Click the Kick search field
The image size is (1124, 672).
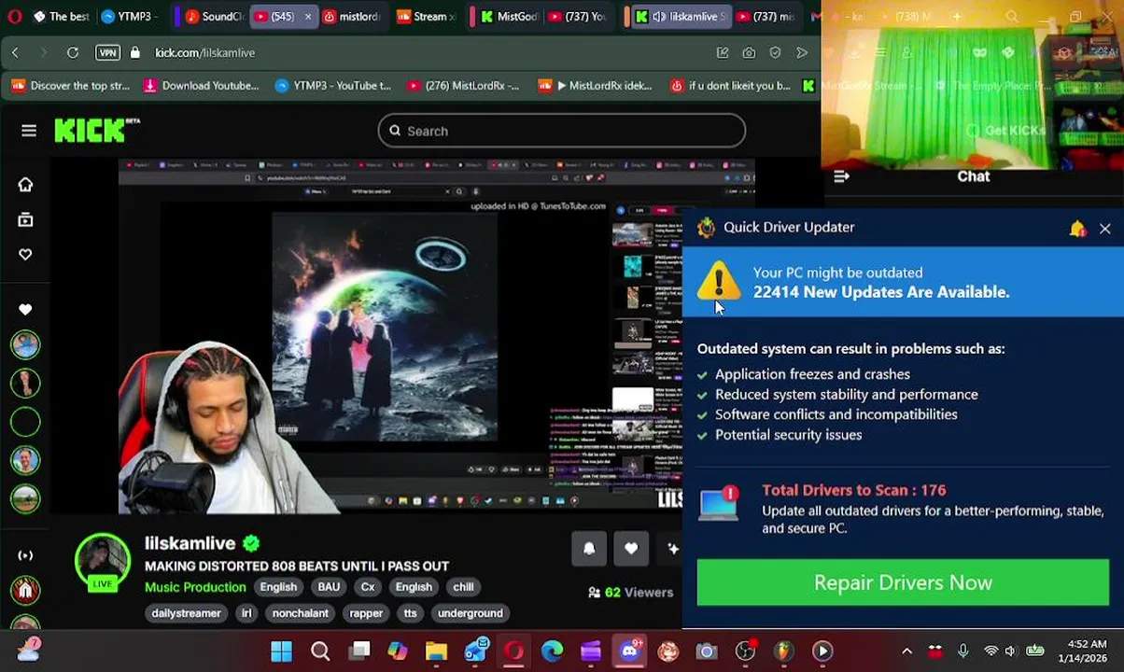pos(561,131)
